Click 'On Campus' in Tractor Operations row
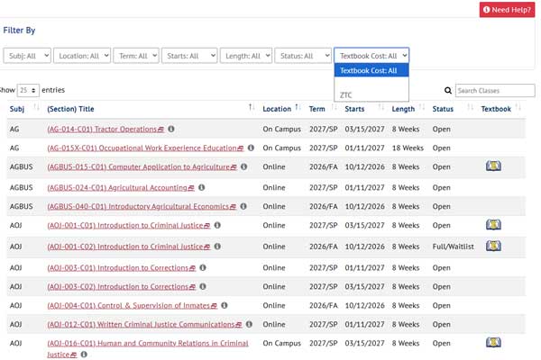The width and height of the screenshot is (541, 360). coord(281,129)
